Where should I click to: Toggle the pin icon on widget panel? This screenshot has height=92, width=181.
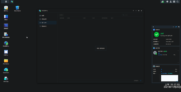point(176,27)
